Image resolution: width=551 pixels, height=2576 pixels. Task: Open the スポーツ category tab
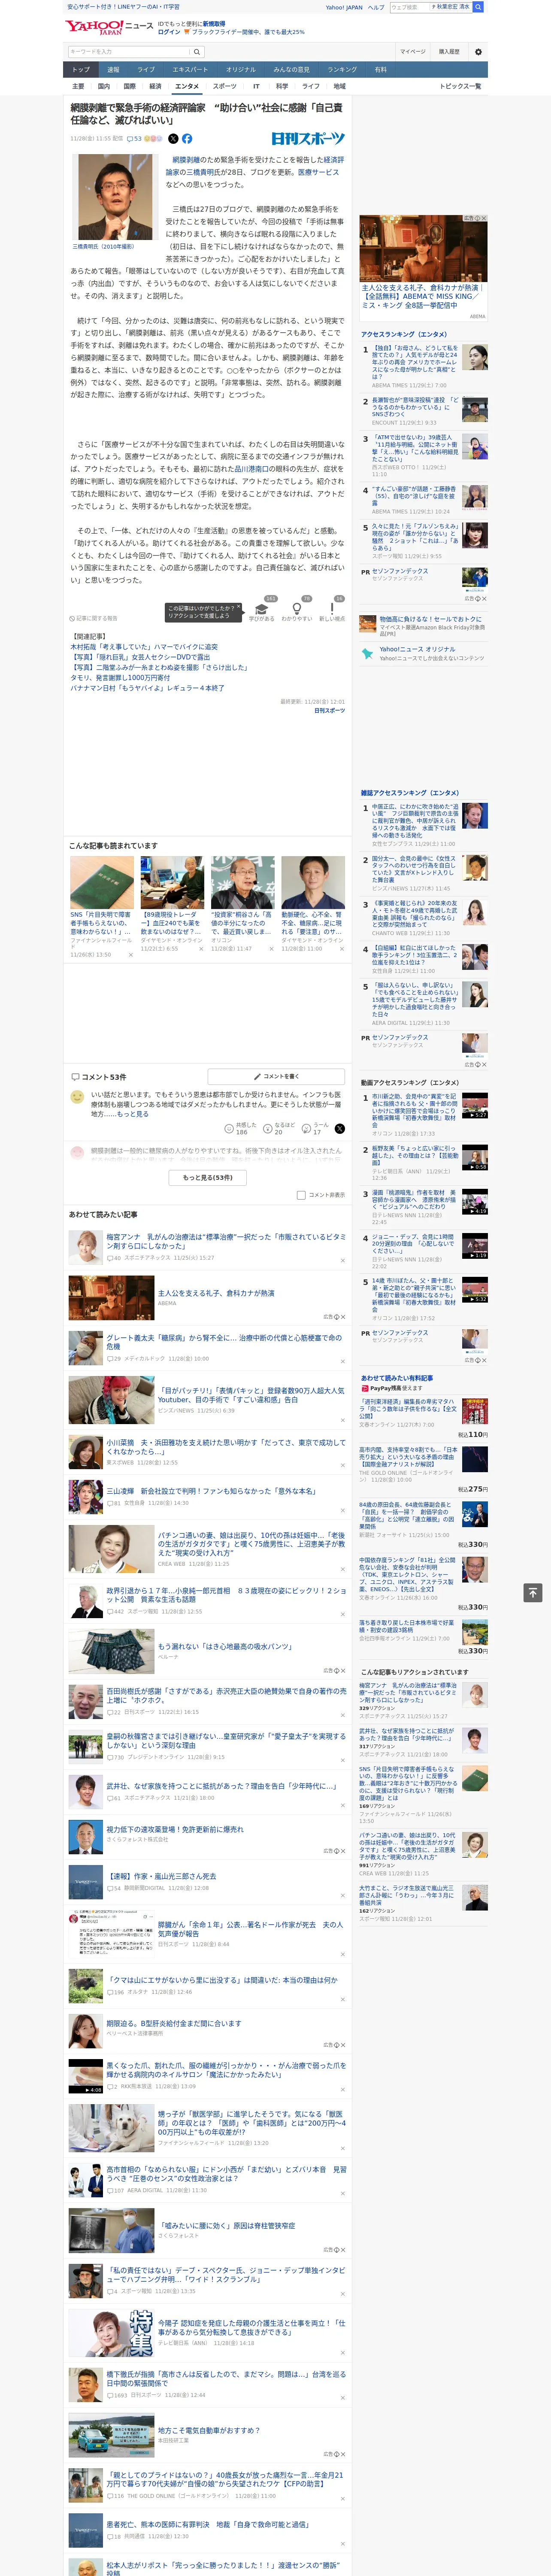pos(225,86)
